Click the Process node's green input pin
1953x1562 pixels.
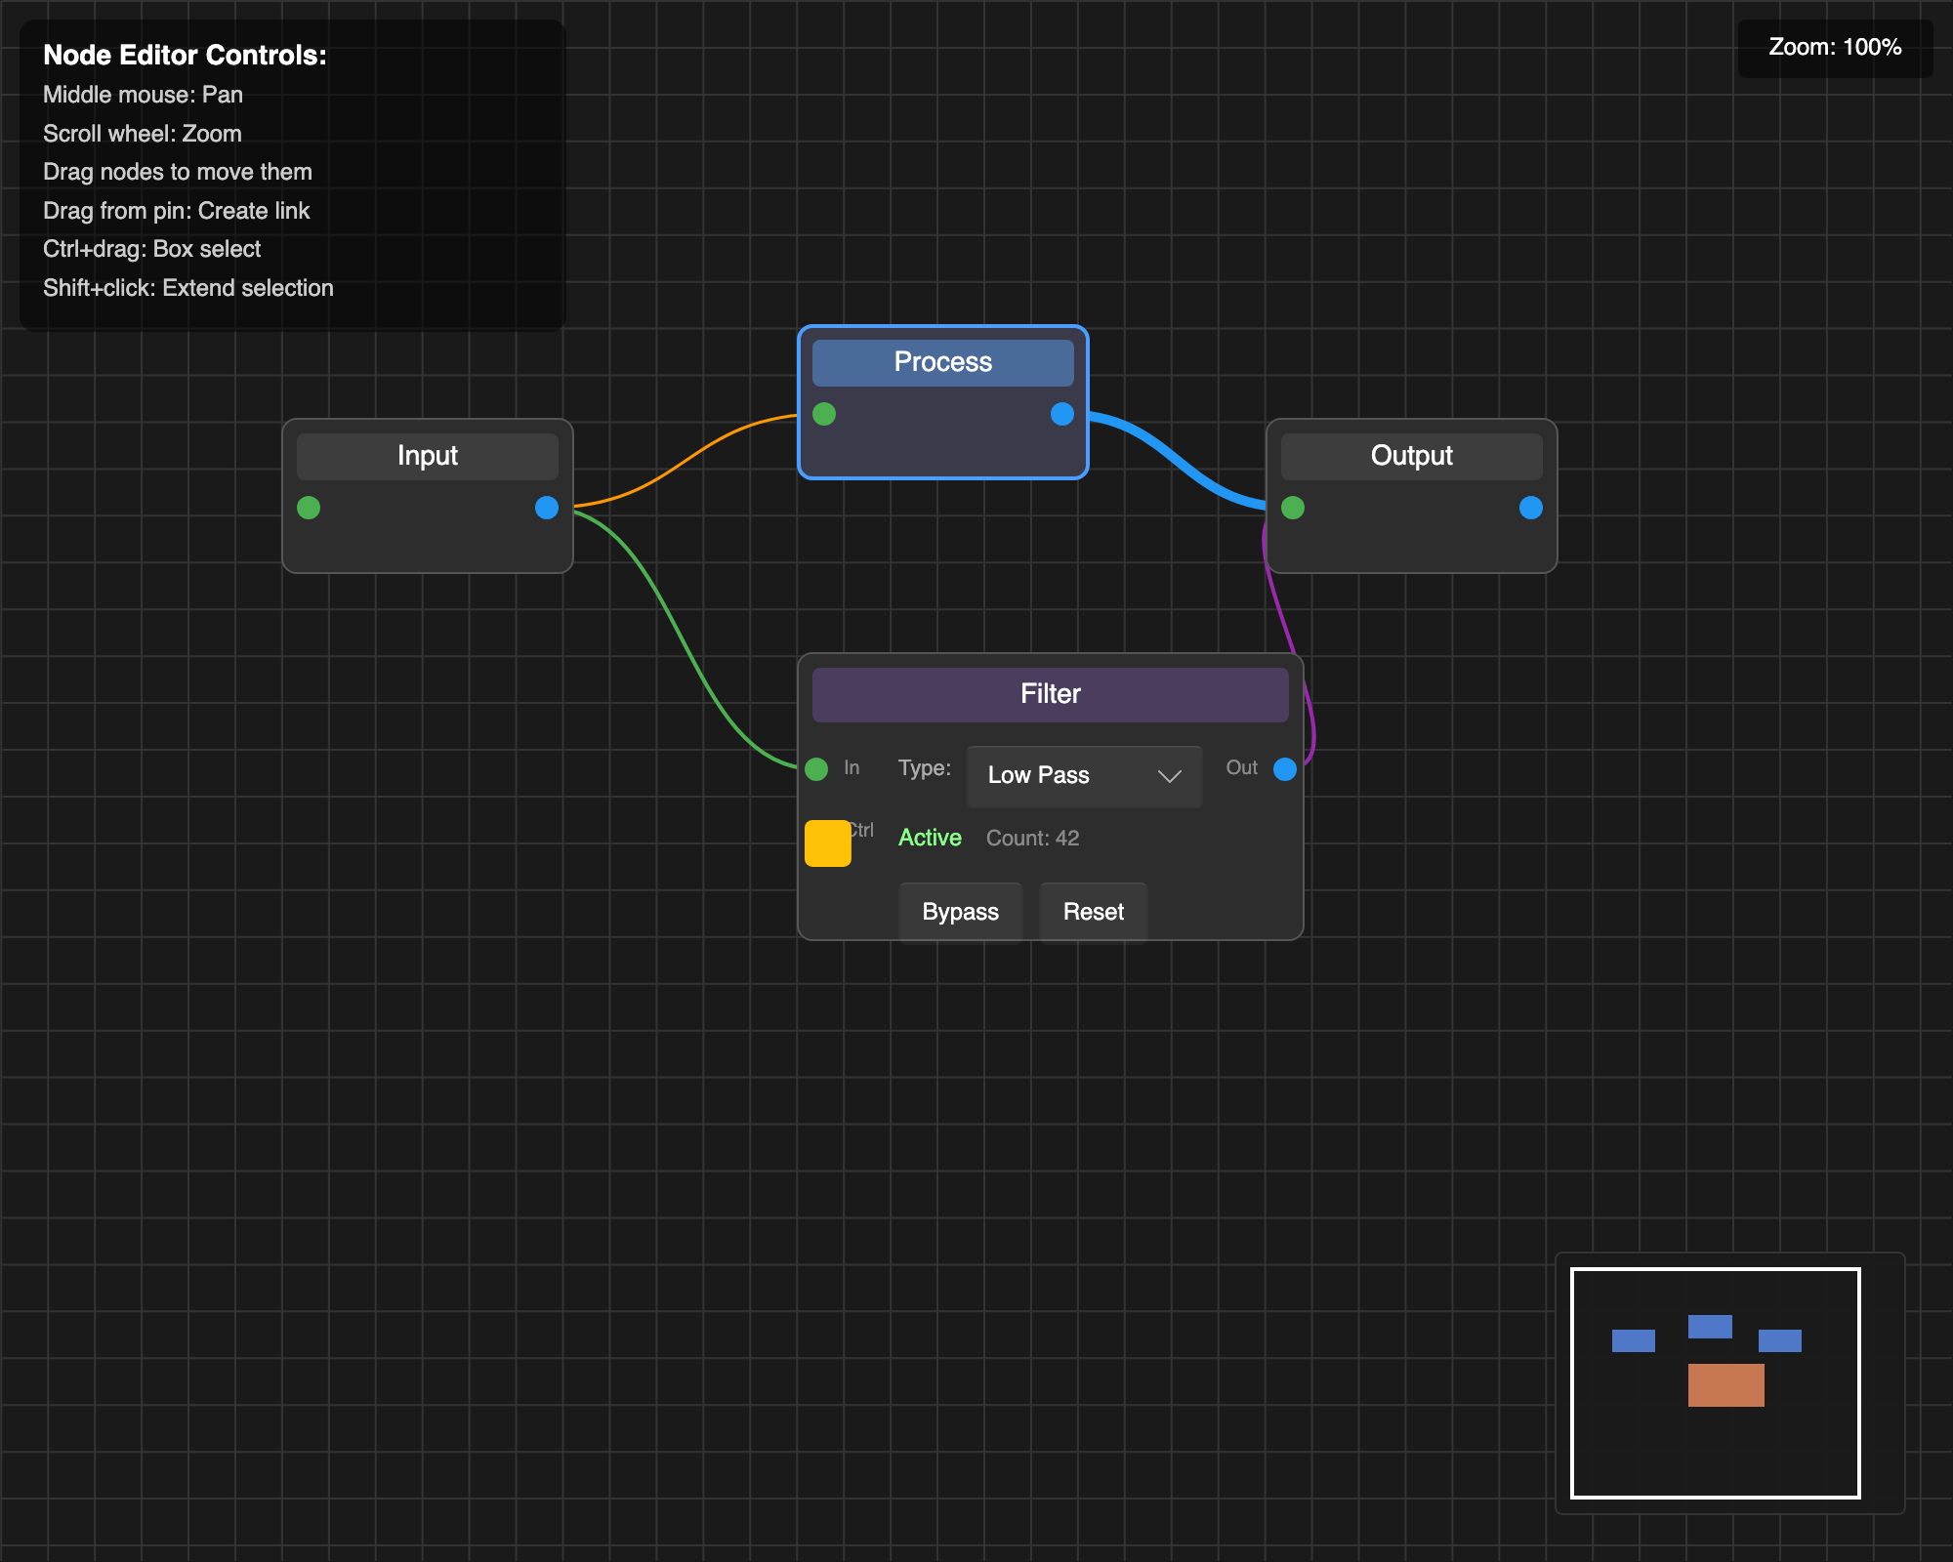pyautogui.click(x=824, y=414)
